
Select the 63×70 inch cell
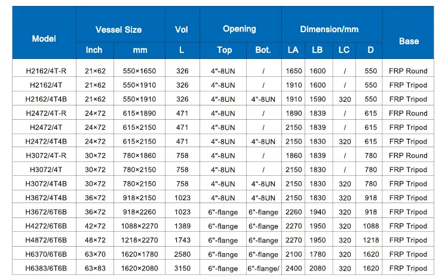tap(96, 254)
